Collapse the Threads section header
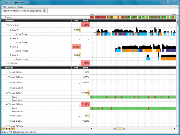Image resolution: width=180 pixels, height=135 pixels. pos(3,68)
